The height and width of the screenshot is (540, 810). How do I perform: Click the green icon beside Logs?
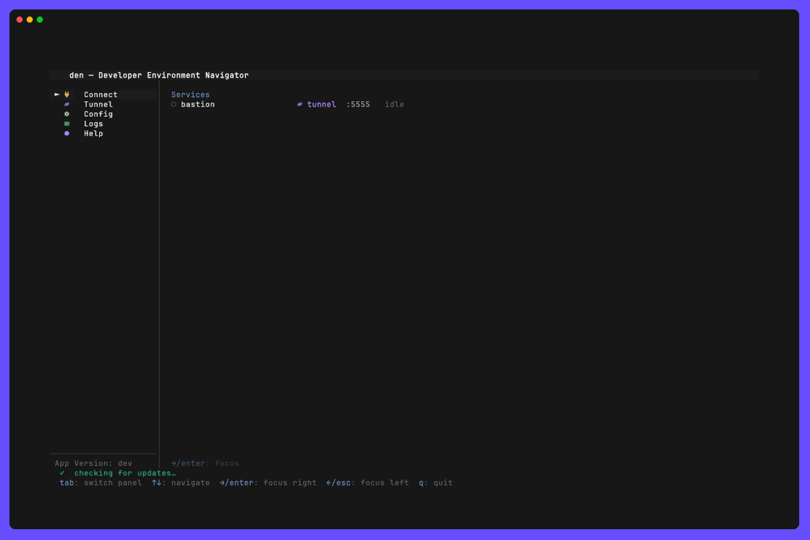pyautogui.click(x=67, y=124)
